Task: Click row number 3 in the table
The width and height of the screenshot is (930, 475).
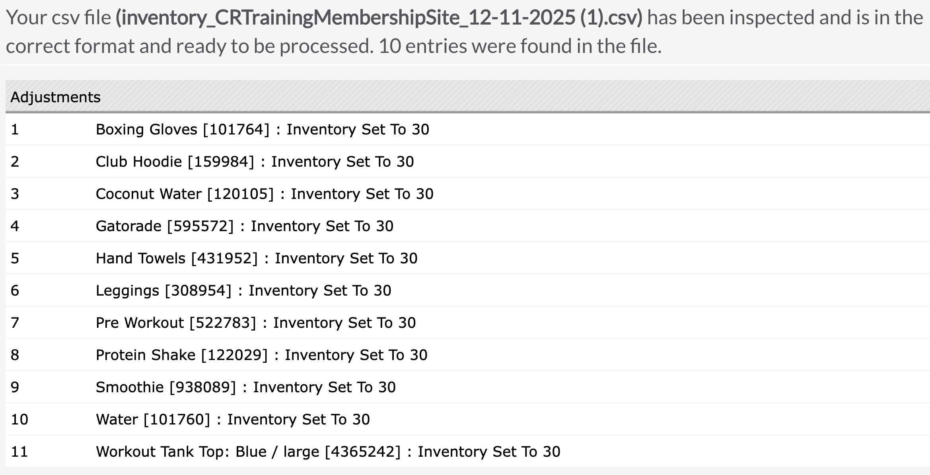Action: pyautogui.click(x=15, y=194)
